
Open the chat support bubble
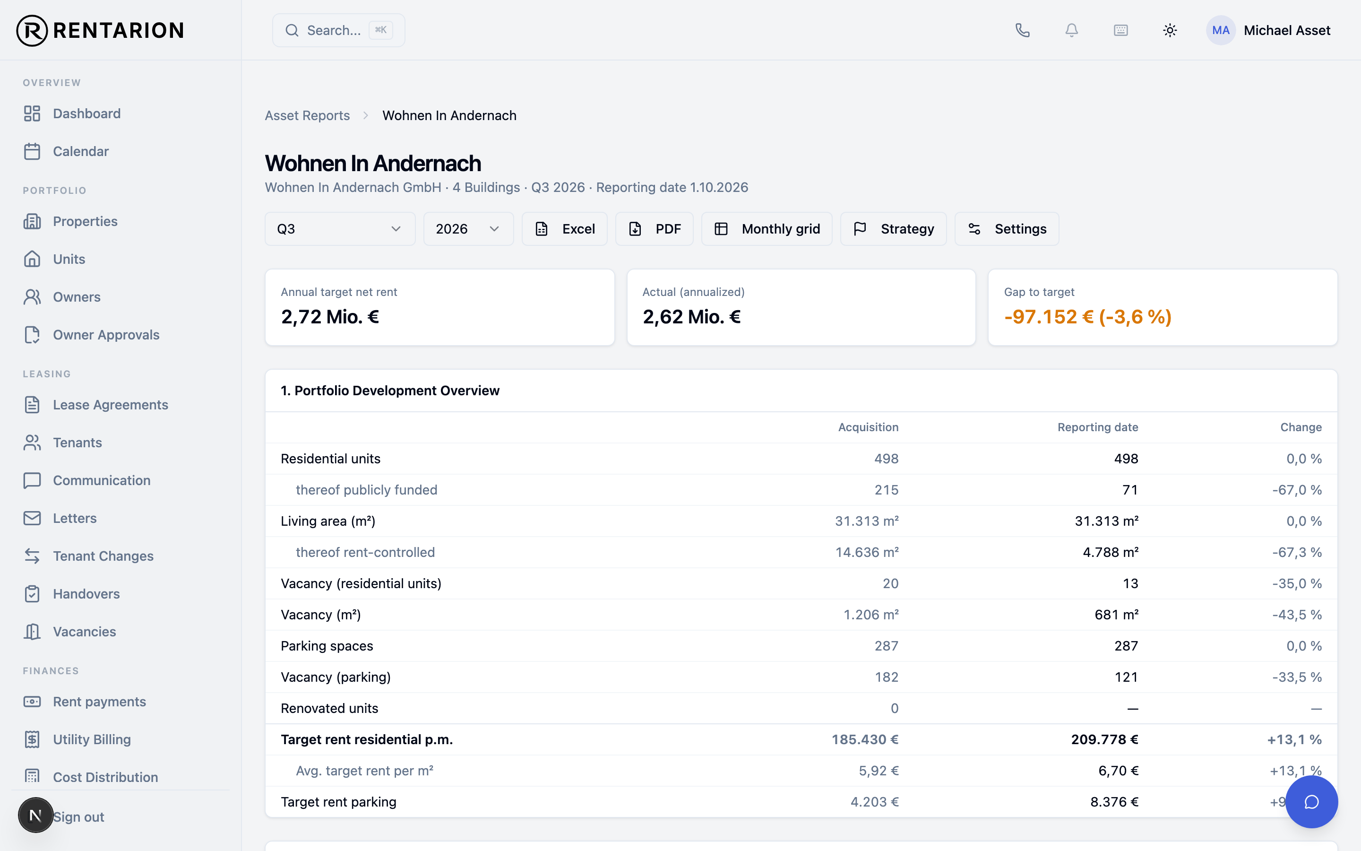1311,801
